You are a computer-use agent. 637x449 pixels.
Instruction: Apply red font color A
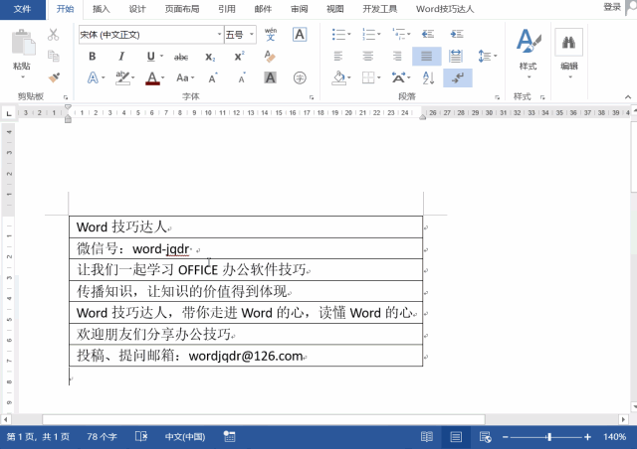point(152,77)
